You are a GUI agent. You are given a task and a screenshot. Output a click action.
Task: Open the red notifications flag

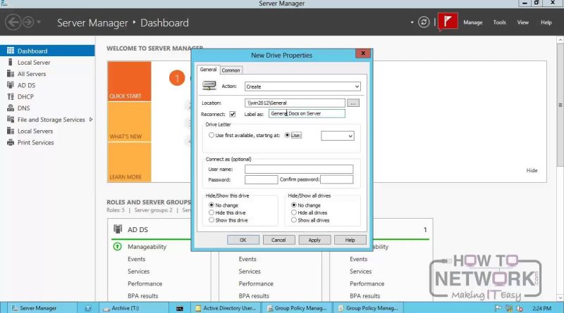(448, 22)
